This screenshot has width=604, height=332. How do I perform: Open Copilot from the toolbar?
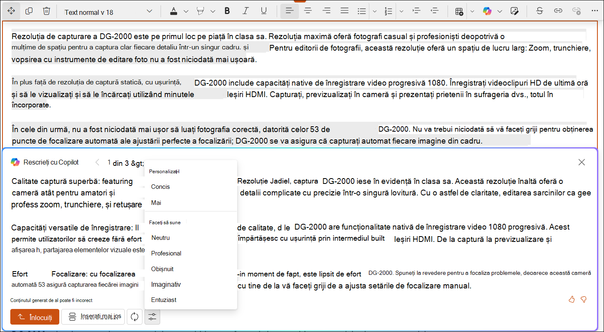coord(487,11)
